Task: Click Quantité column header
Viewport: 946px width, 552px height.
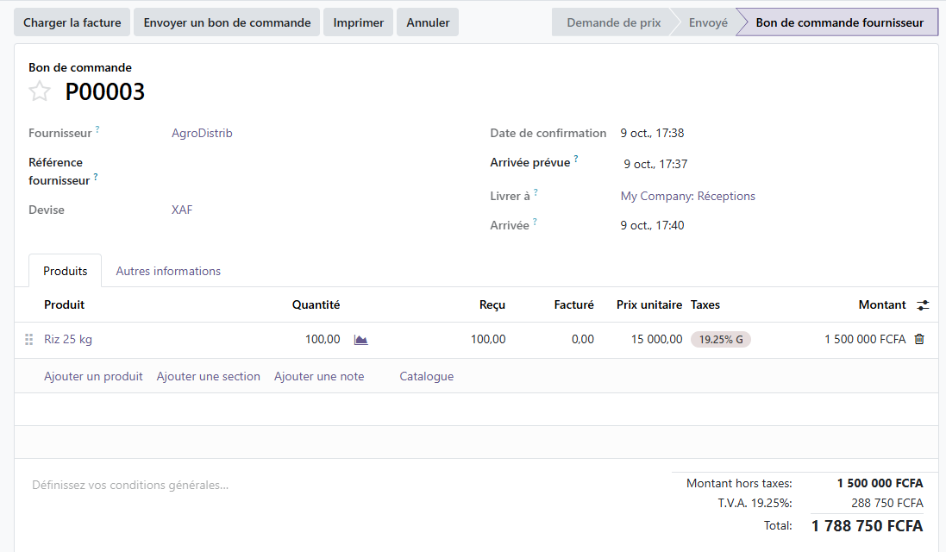Action: coord(316,304)
